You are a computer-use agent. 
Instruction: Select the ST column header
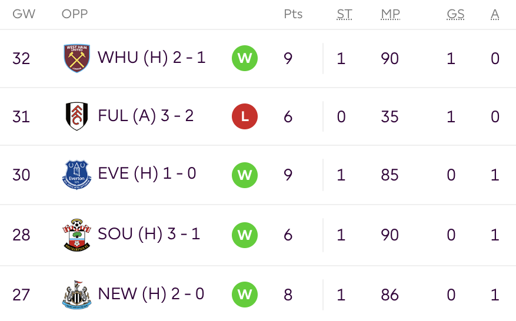344,14
